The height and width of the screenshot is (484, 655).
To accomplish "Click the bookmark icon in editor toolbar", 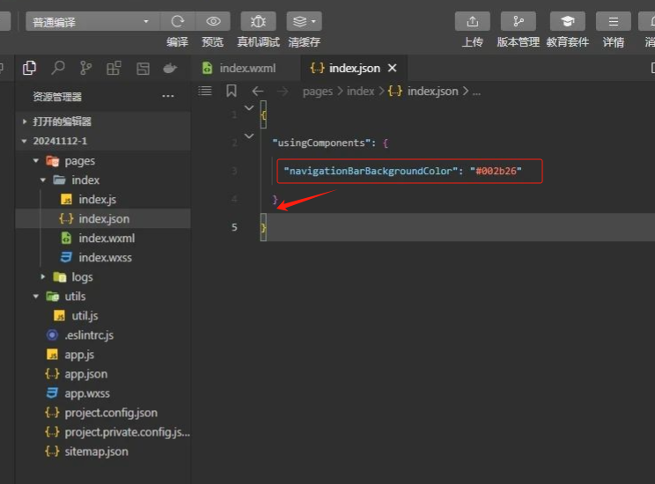I will (x=232, y=91).
